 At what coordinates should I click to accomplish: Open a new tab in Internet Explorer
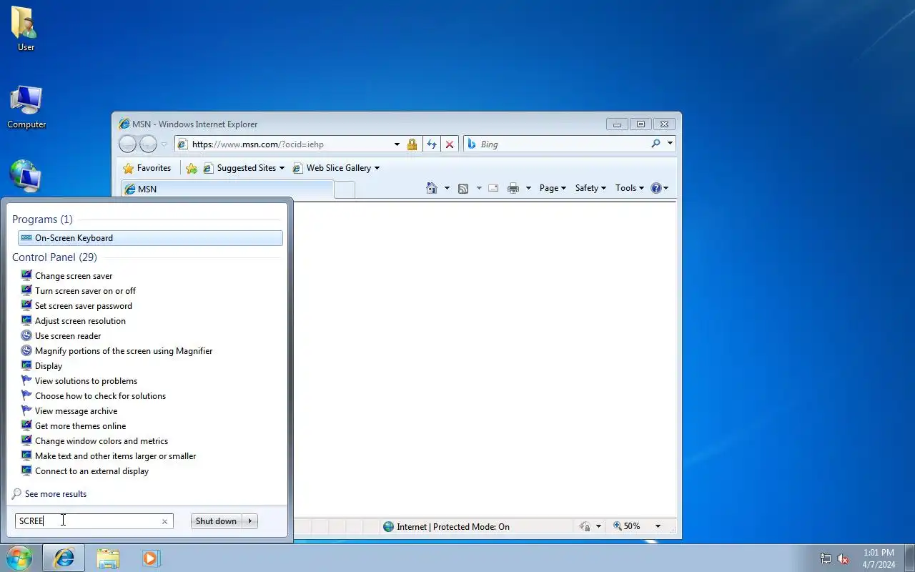[x=345, y=189]
